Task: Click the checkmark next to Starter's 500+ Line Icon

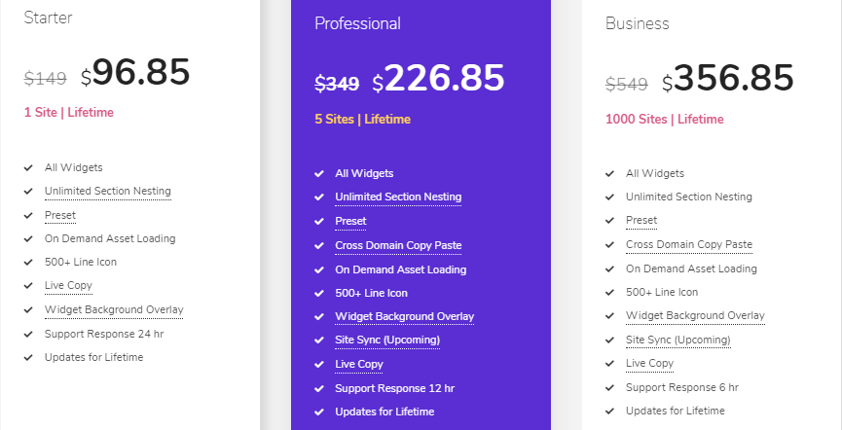Action: pyautogui.click(x=28, y=263)
